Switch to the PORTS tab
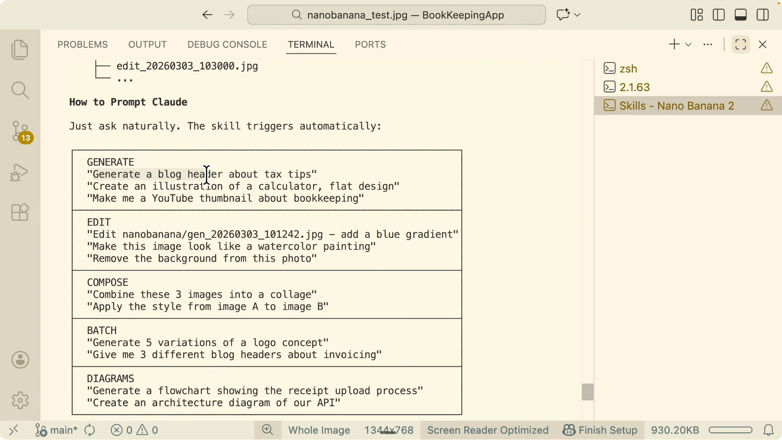 pyautogui.click(x=370, y=44)
